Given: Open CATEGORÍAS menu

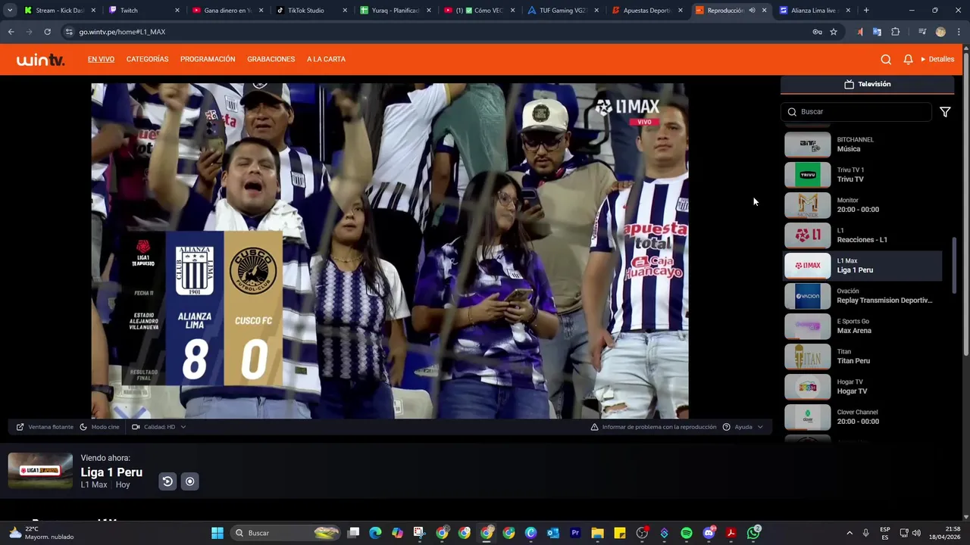Looking at the screenshot, I should pyautogui.click(x=147, y=59).
